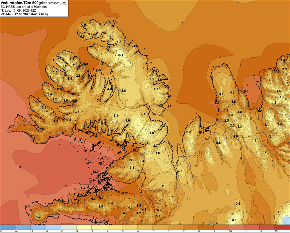Pick the blue -5 to -4 legend swatch
The width and height of the screenshot is (290, 233).
pyautogui.click(x=8, y=227)
